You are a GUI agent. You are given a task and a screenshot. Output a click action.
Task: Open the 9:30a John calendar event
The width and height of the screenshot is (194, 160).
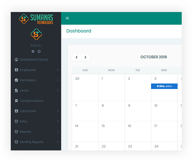click(164, 86)
